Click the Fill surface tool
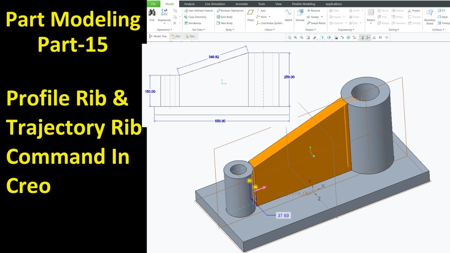450x253 pixels. coord(442,11)
